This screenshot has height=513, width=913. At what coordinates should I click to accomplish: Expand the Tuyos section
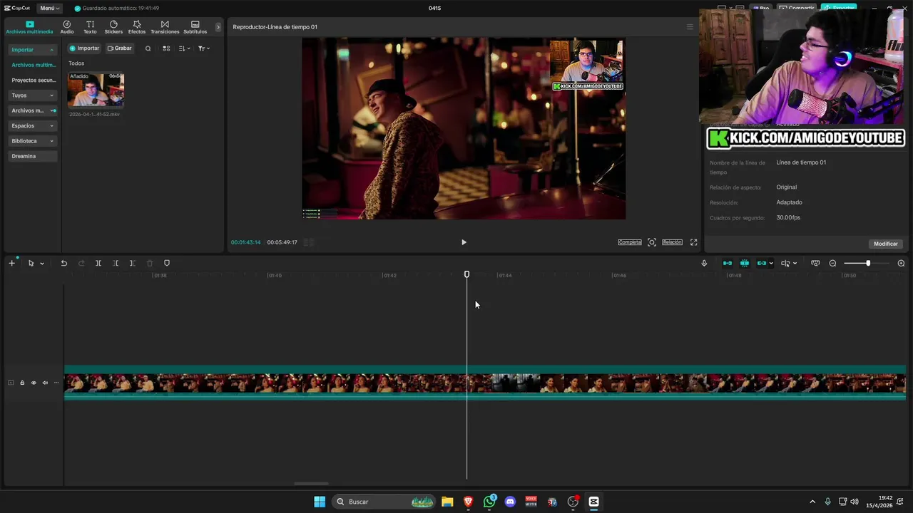32,95
